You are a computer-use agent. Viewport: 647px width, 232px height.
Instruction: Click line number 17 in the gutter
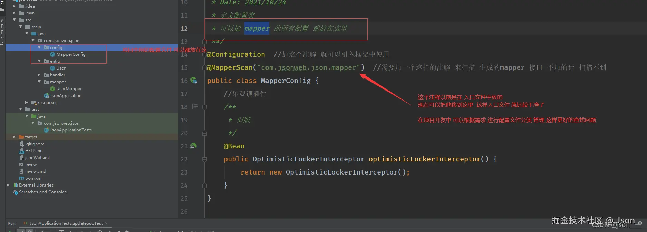pyautogui.click(x=184, y=94)
